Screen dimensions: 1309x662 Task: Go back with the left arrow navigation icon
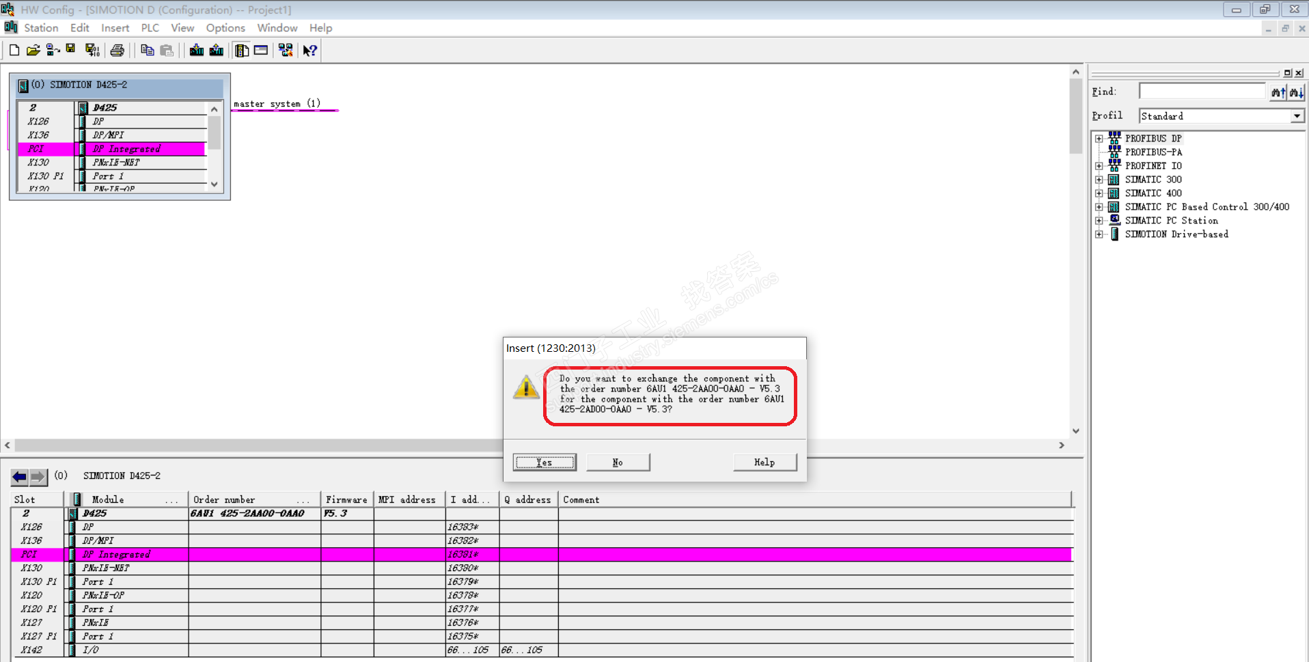[x=19, y=476]
